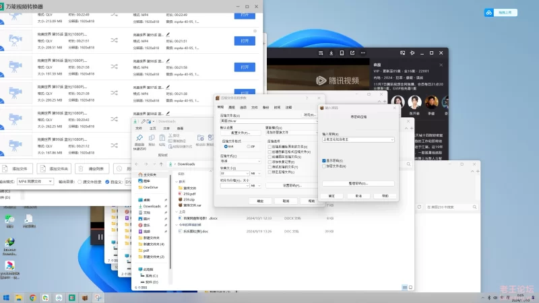Click the Baidu cloud upload button at top right
The height and width of the screenshot is (303, 539).
tap(501, 13)
